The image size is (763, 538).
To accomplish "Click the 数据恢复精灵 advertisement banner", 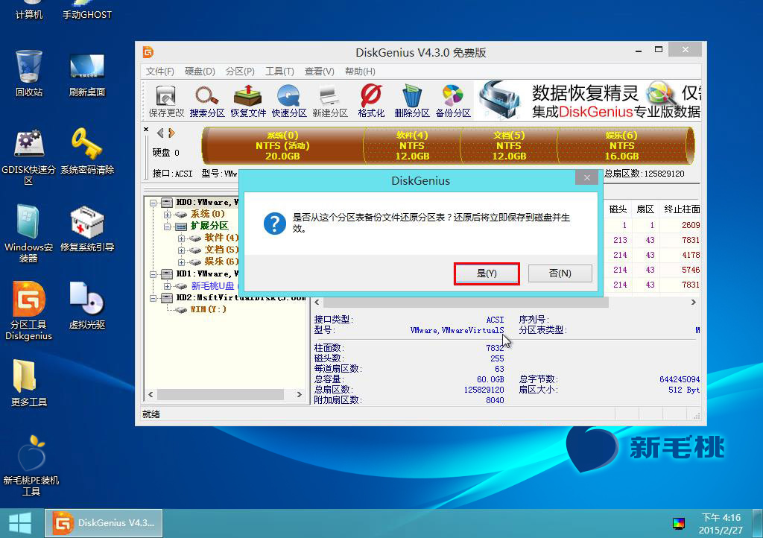I will [x=589, y=101].
